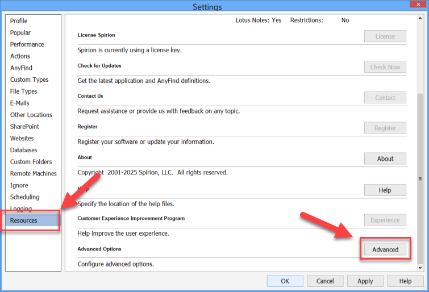This screenshot has width=429, height=292.
Task: Go to Performance settings
Action: pyautogui.click(x=27, y=44)
